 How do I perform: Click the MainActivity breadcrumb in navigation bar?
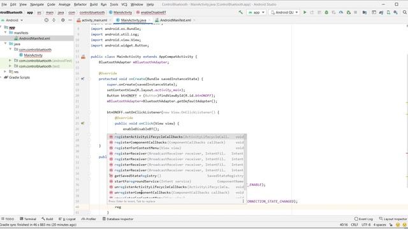[x=120, y=12]
